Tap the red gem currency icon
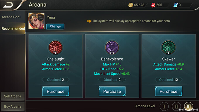This screenshot has height=112, width=199. (153, 5)
